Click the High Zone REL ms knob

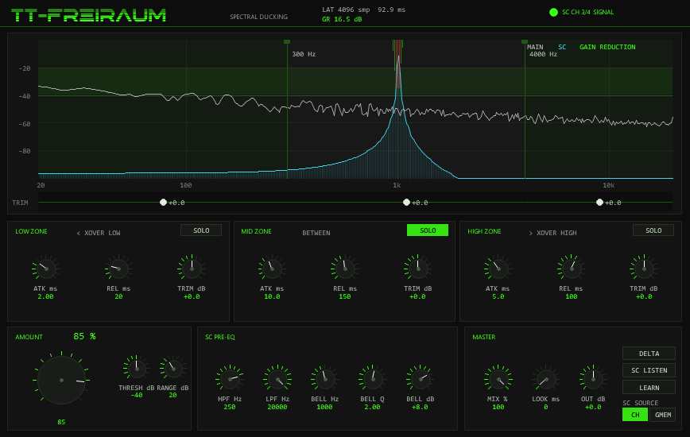pos(572,269)
